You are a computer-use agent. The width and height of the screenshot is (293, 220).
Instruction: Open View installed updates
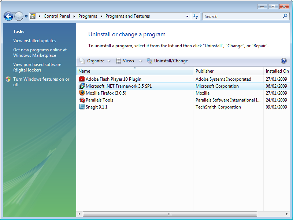click(34, 41)
